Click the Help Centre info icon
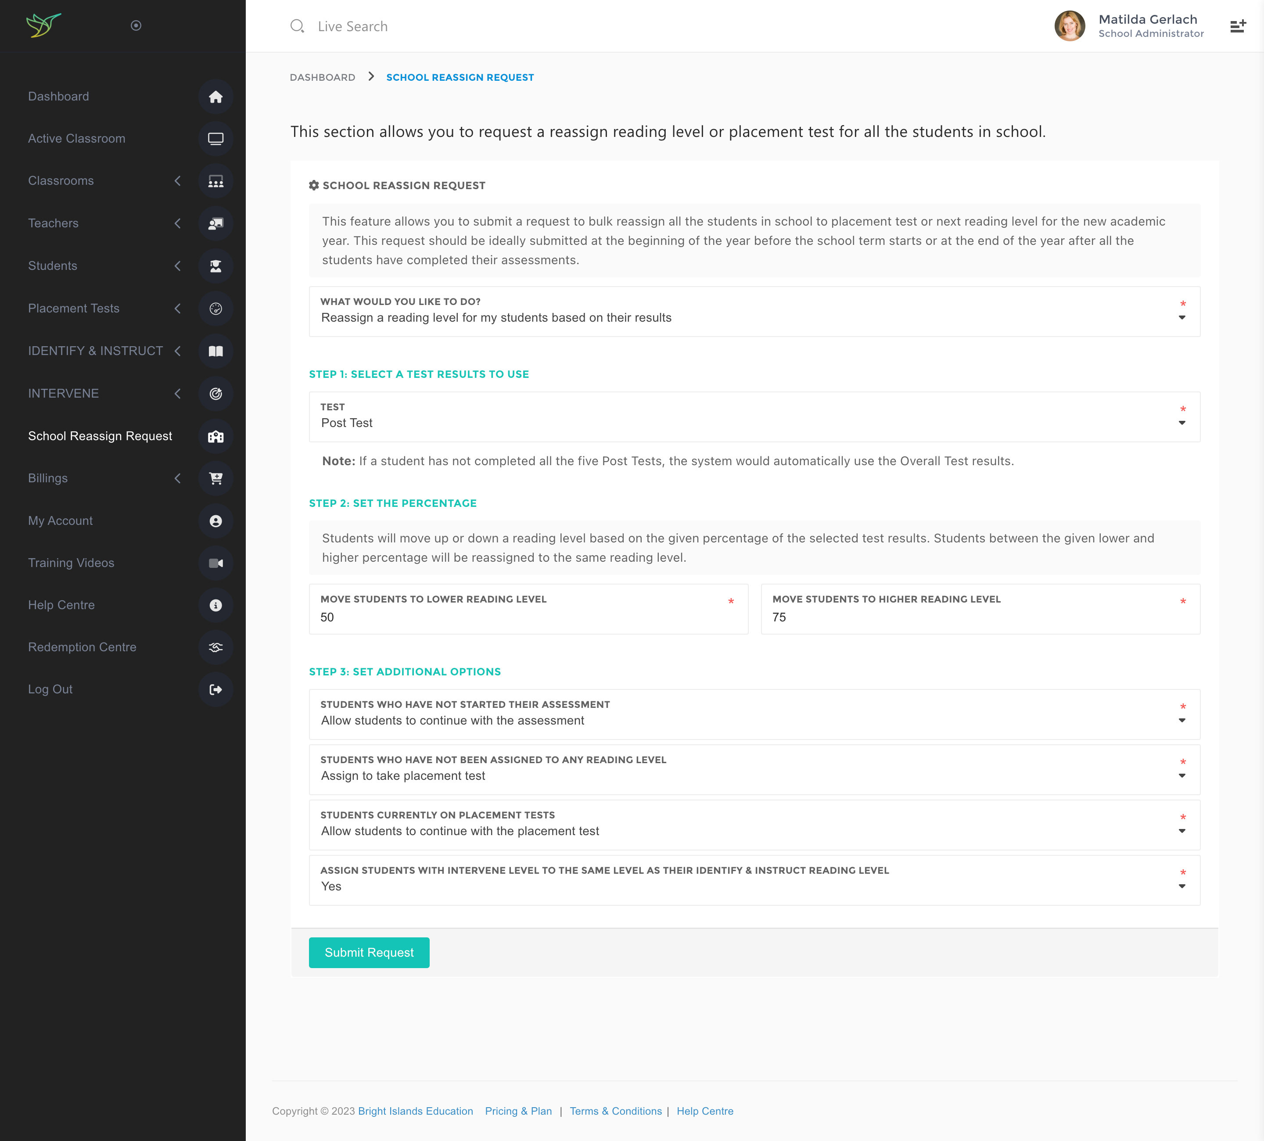This screenshot has height=1141, width=1264. tap(215, 605)
